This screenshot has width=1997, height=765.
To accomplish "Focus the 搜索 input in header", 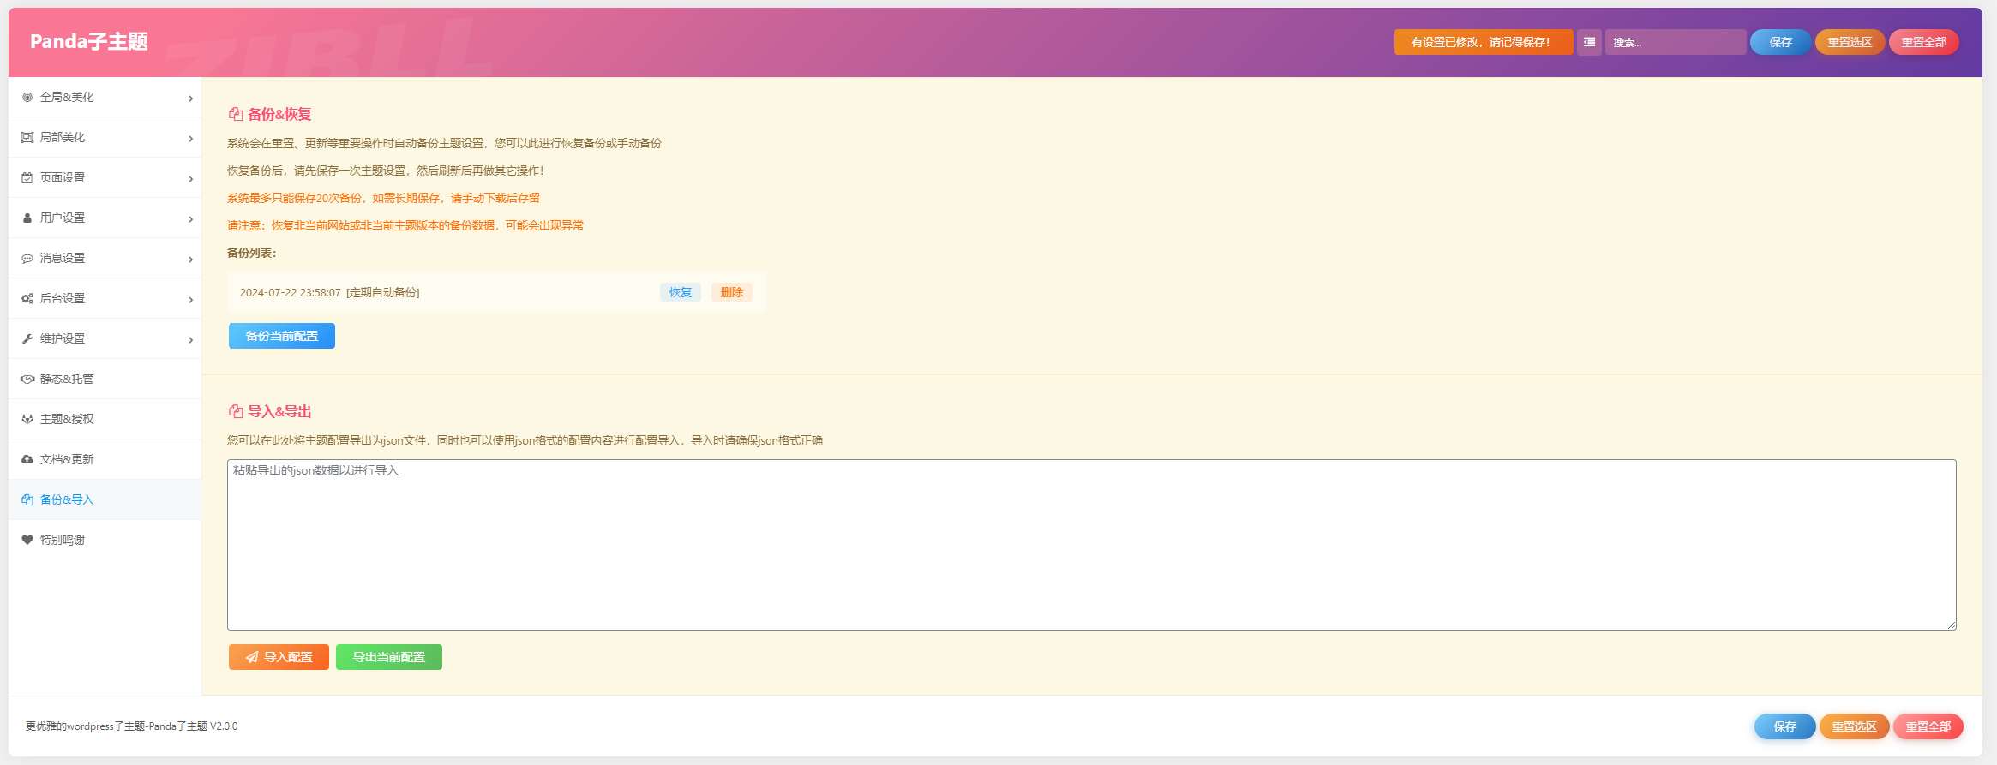I will click(x=1676, y=42).
